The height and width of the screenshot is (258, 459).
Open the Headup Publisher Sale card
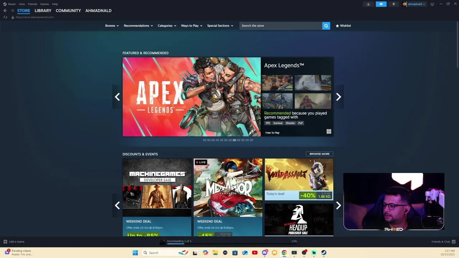pos(299,220)
